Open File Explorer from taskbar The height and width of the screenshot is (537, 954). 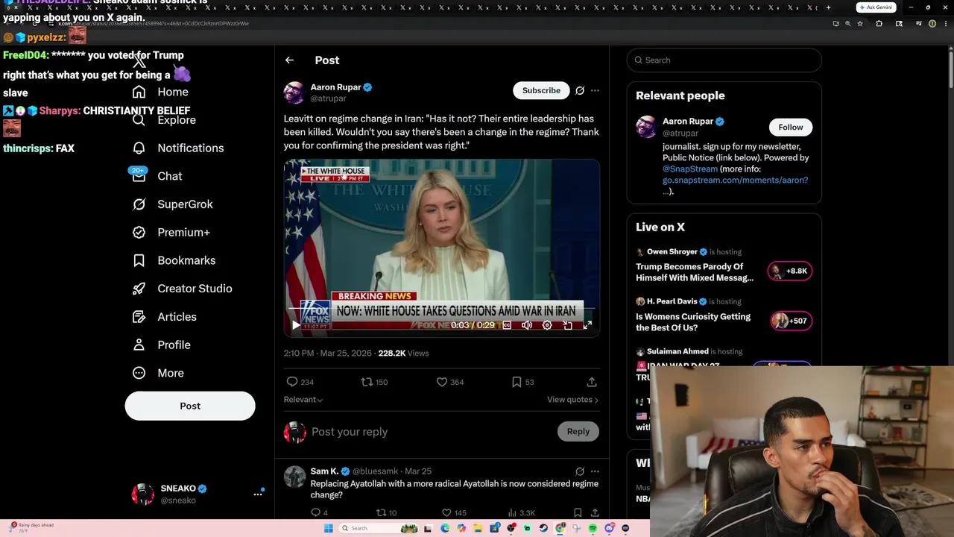pyautogui.click(x=478, y=528)
